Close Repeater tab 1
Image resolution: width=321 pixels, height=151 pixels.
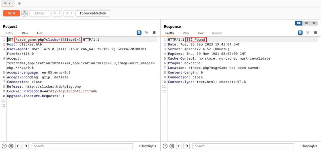[10, 3]
